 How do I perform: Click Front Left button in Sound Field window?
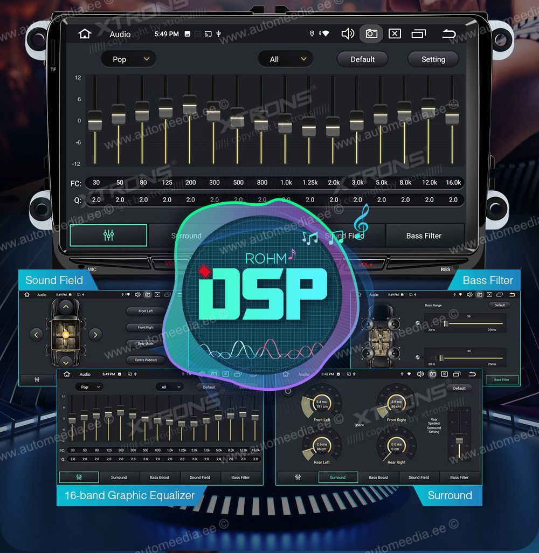146,311
